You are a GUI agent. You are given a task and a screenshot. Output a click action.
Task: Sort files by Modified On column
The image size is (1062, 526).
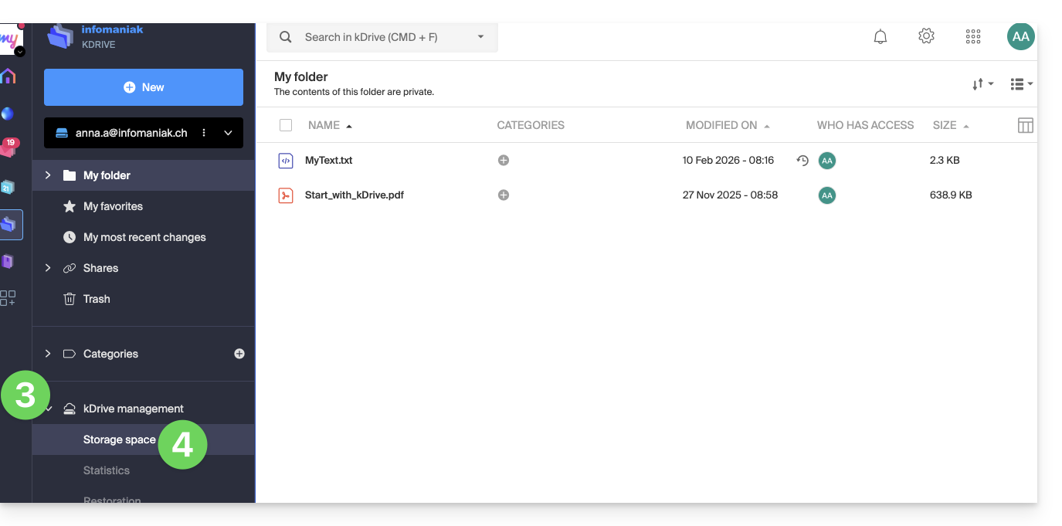pyautogui.click(x=721, y=125)
